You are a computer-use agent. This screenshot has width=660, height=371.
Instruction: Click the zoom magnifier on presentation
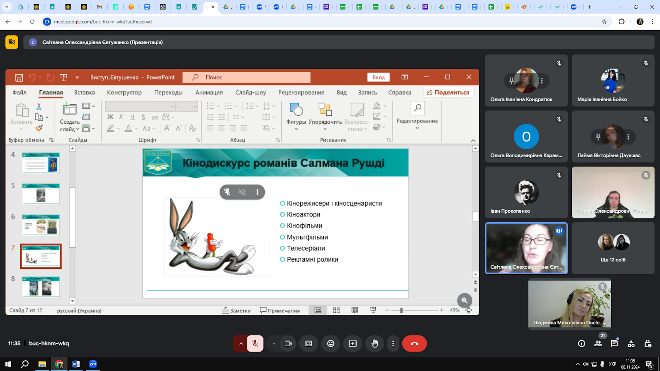(x=464, y=301)
